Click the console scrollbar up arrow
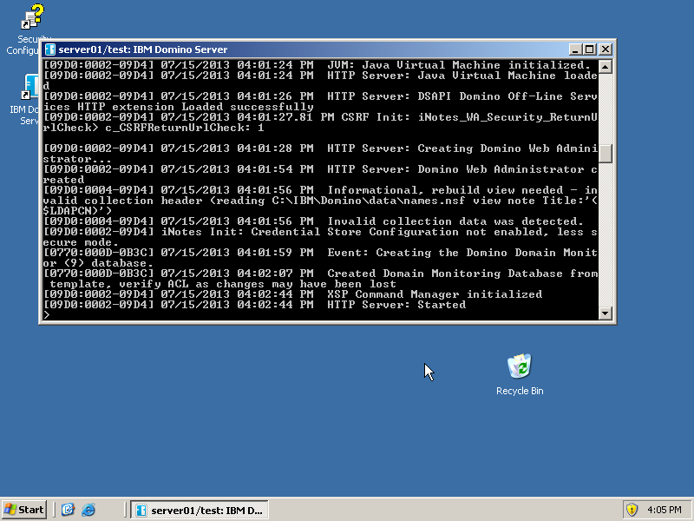The image size is (694, 521). [605, 67]
